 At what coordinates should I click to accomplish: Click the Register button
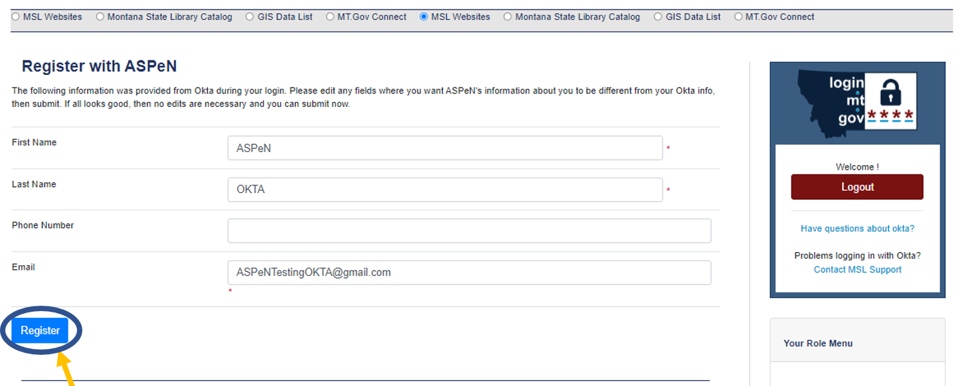click(x=40, y=330)
